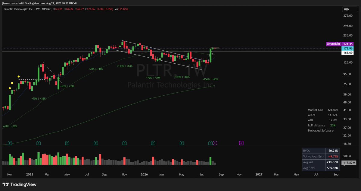Click the 500M volume axis label
The height and width of the screenshot is (191, 361).
coord(347,156)
